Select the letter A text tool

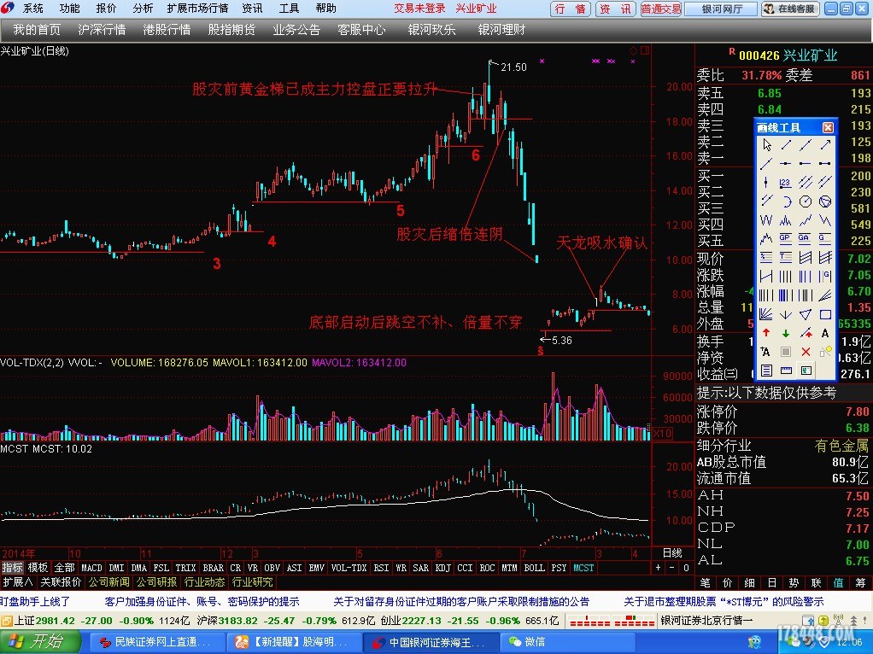825,333
